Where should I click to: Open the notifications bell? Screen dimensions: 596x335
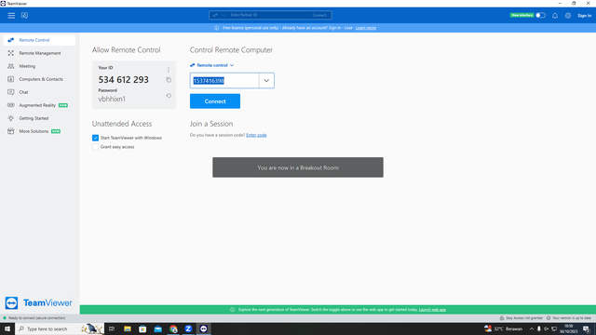(555, 16)
